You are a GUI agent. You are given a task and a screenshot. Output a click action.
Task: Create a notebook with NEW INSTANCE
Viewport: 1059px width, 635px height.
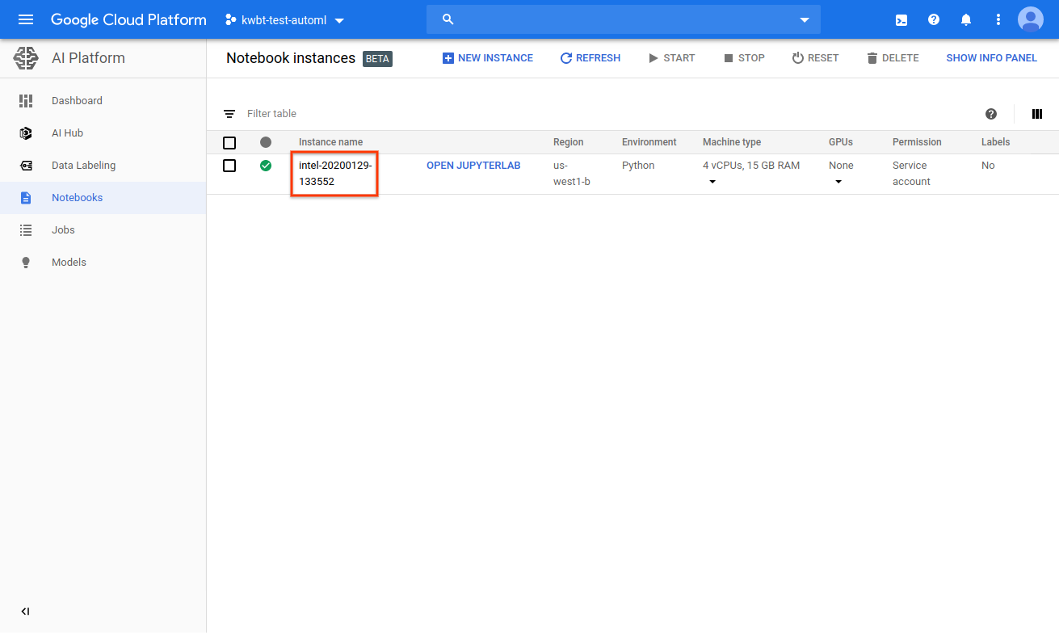click(488, 58)
